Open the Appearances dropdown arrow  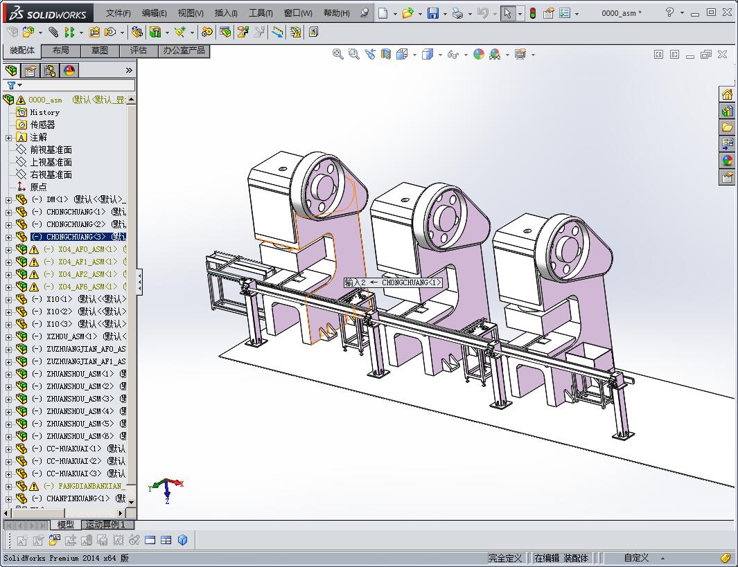pos(507,53)
